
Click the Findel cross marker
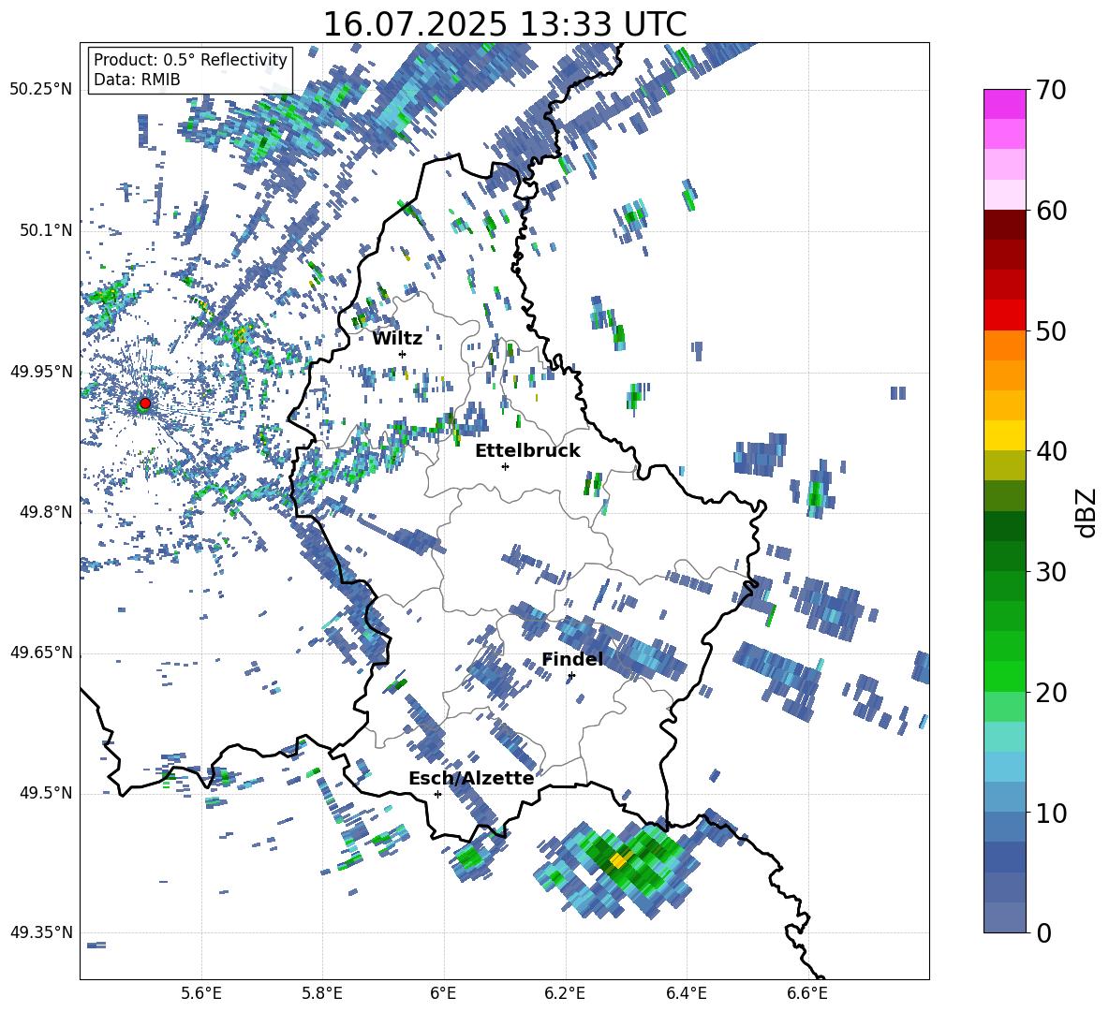[571, 676]
